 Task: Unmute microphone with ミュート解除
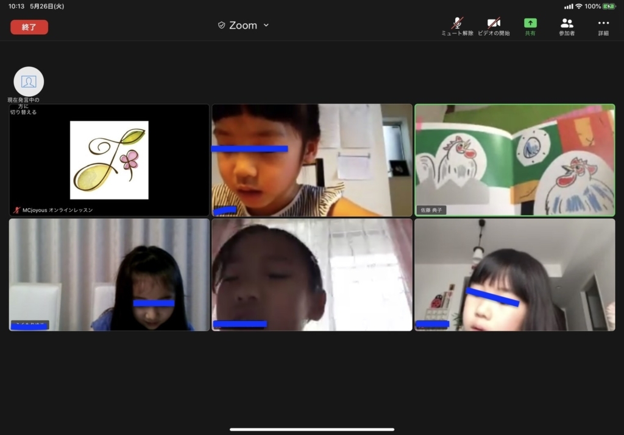[x=457, y=27]
